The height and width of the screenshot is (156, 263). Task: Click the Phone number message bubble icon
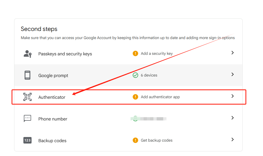click(27, 118)
